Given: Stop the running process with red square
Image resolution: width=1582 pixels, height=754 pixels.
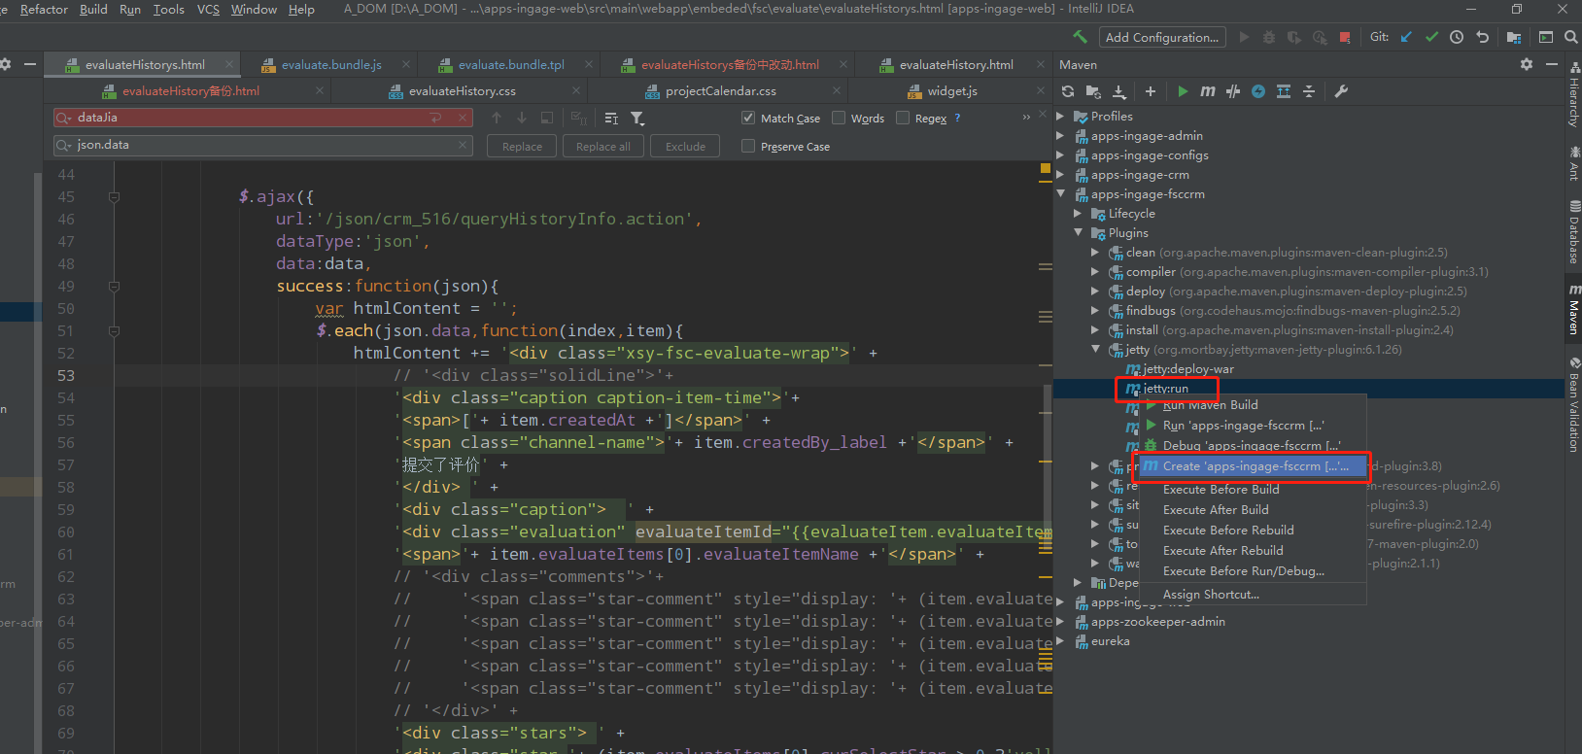Looking at the screenshot, I should 1345,37.
